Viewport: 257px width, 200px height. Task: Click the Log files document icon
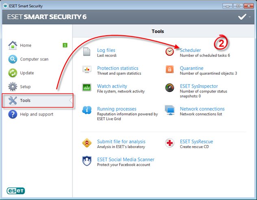(x=87, y=52)
